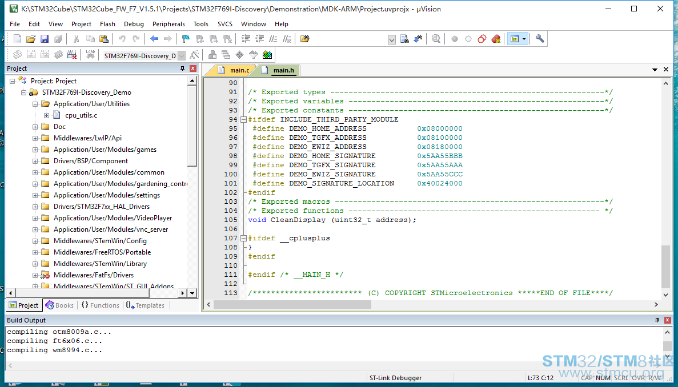Collapse the #ifdef INCLUDE_THIRD_PARTY_MODULE code fold
This screenshot has height=387, width=678.
coord(243,120)
